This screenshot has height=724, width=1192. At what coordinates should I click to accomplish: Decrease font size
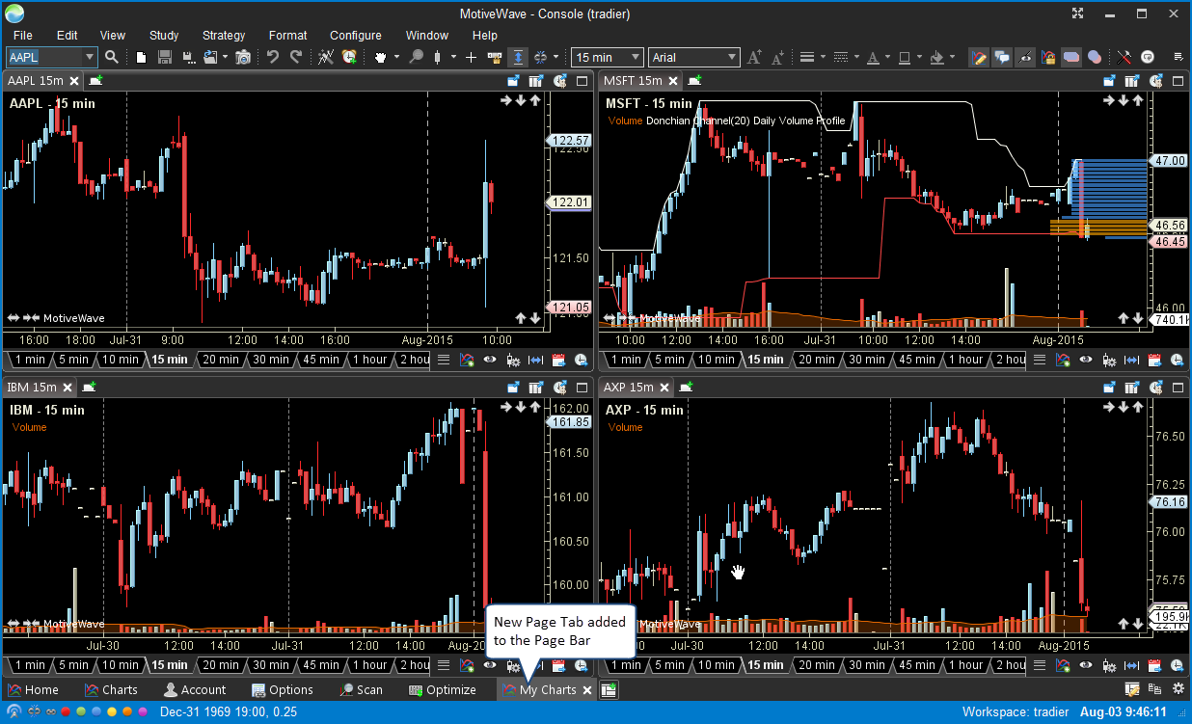coord(777,57)
